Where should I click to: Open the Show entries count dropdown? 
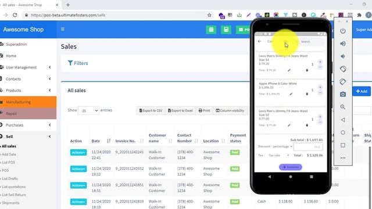click(x=89, y=111)
